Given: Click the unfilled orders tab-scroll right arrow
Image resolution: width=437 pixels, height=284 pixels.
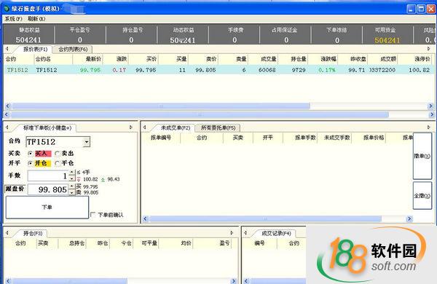Looking at the screenshot, I should pos(429,127).
